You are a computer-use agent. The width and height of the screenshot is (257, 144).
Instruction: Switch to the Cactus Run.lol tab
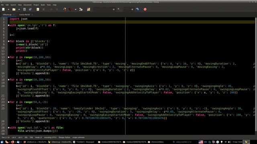[24, 15]
